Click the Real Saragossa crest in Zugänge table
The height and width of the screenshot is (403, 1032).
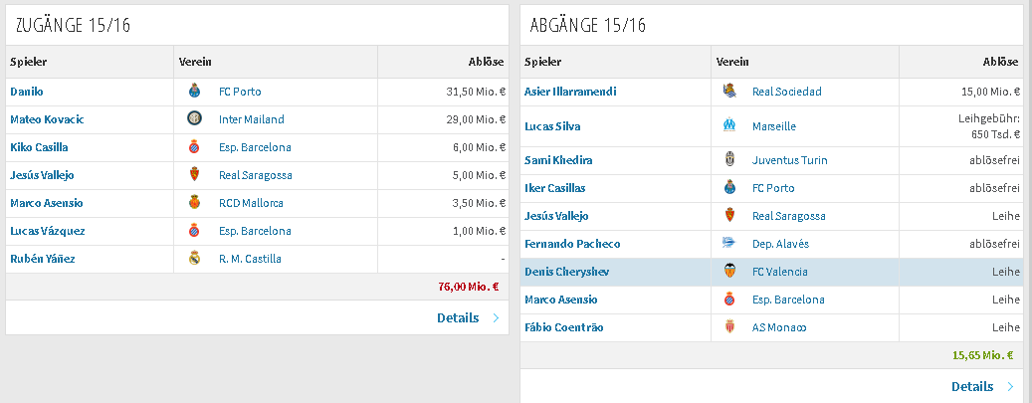coord(193,175)
